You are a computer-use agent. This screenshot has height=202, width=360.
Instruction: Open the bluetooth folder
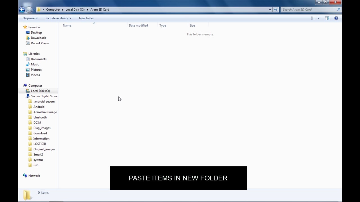coord(40,118)
